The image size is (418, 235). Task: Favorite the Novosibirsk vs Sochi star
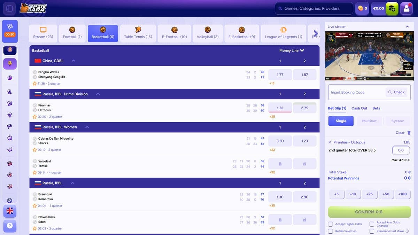34,228
